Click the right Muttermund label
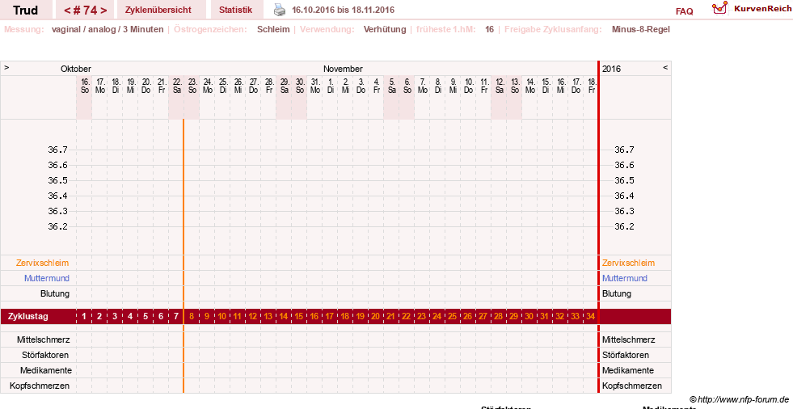Screen dimensions: 793x409 click(625, 278)
